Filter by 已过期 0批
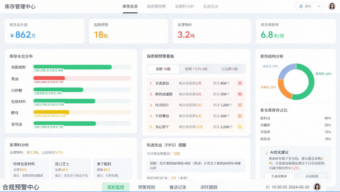The height and width of the screenshot is (192, 340). [x=230, y=69]
